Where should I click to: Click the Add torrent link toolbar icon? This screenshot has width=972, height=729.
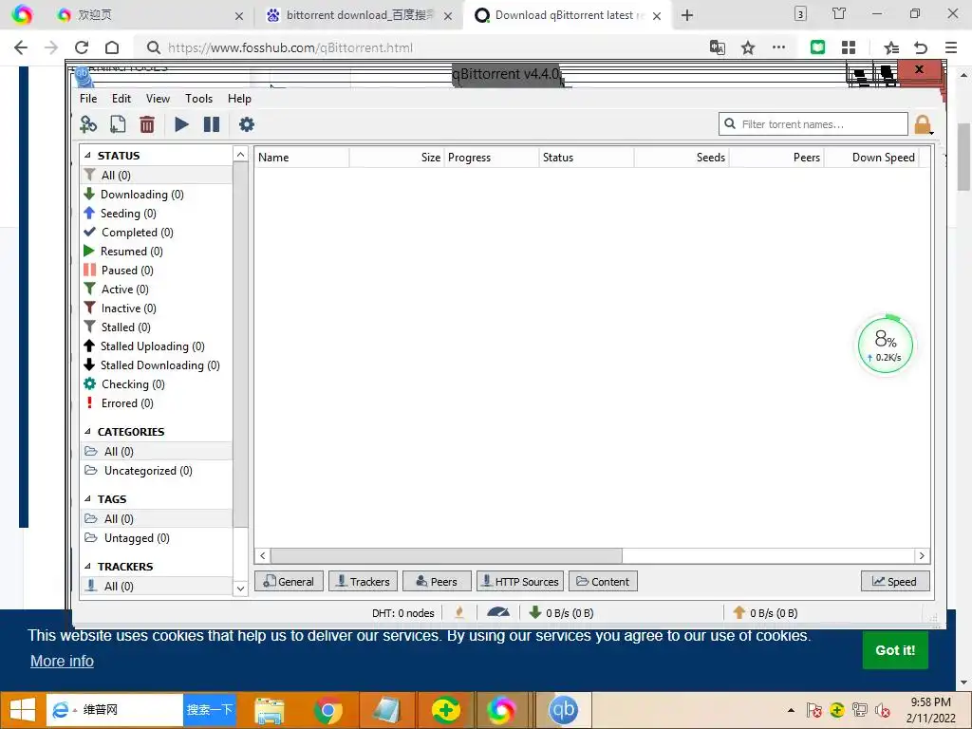pyautogui.click(x=88, y=124)
